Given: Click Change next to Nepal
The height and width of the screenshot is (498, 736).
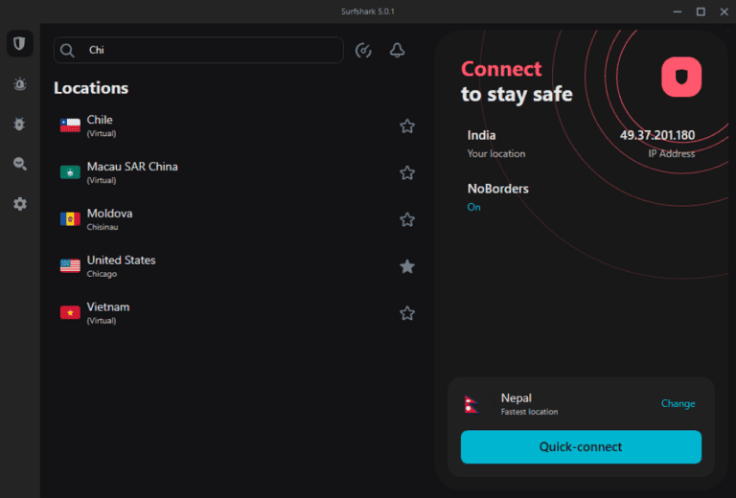Looking at the screenshot, I should pos(678,404).
